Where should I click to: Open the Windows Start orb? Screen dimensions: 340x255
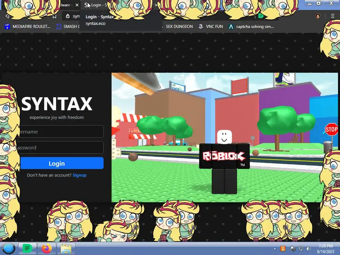point(9,248)
